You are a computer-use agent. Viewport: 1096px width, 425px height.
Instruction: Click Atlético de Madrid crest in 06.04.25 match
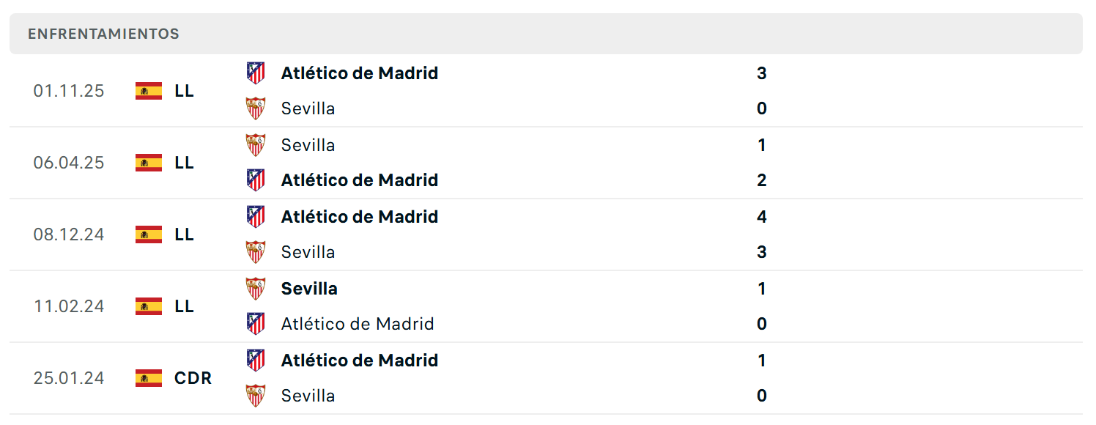(255, 180)
